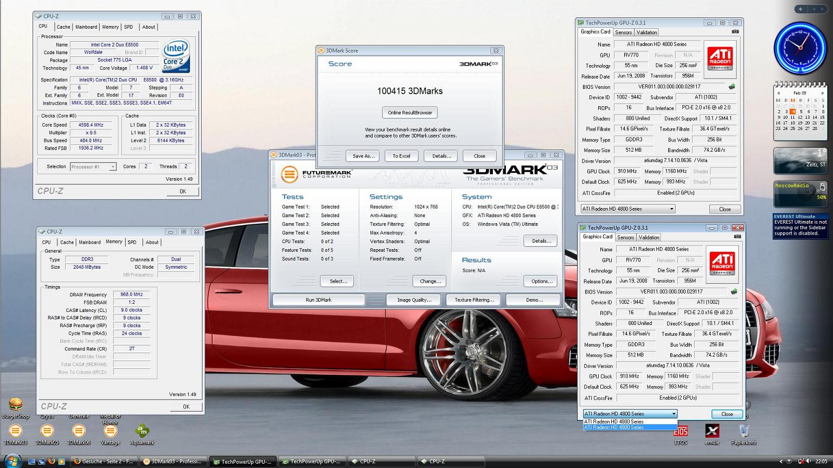
Task: Open the Aquamark desktop shortcut
Action: coord(142,435)
